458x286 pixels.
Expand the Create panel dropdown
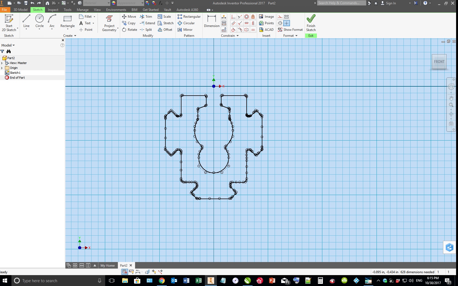(x=75, y=35)
